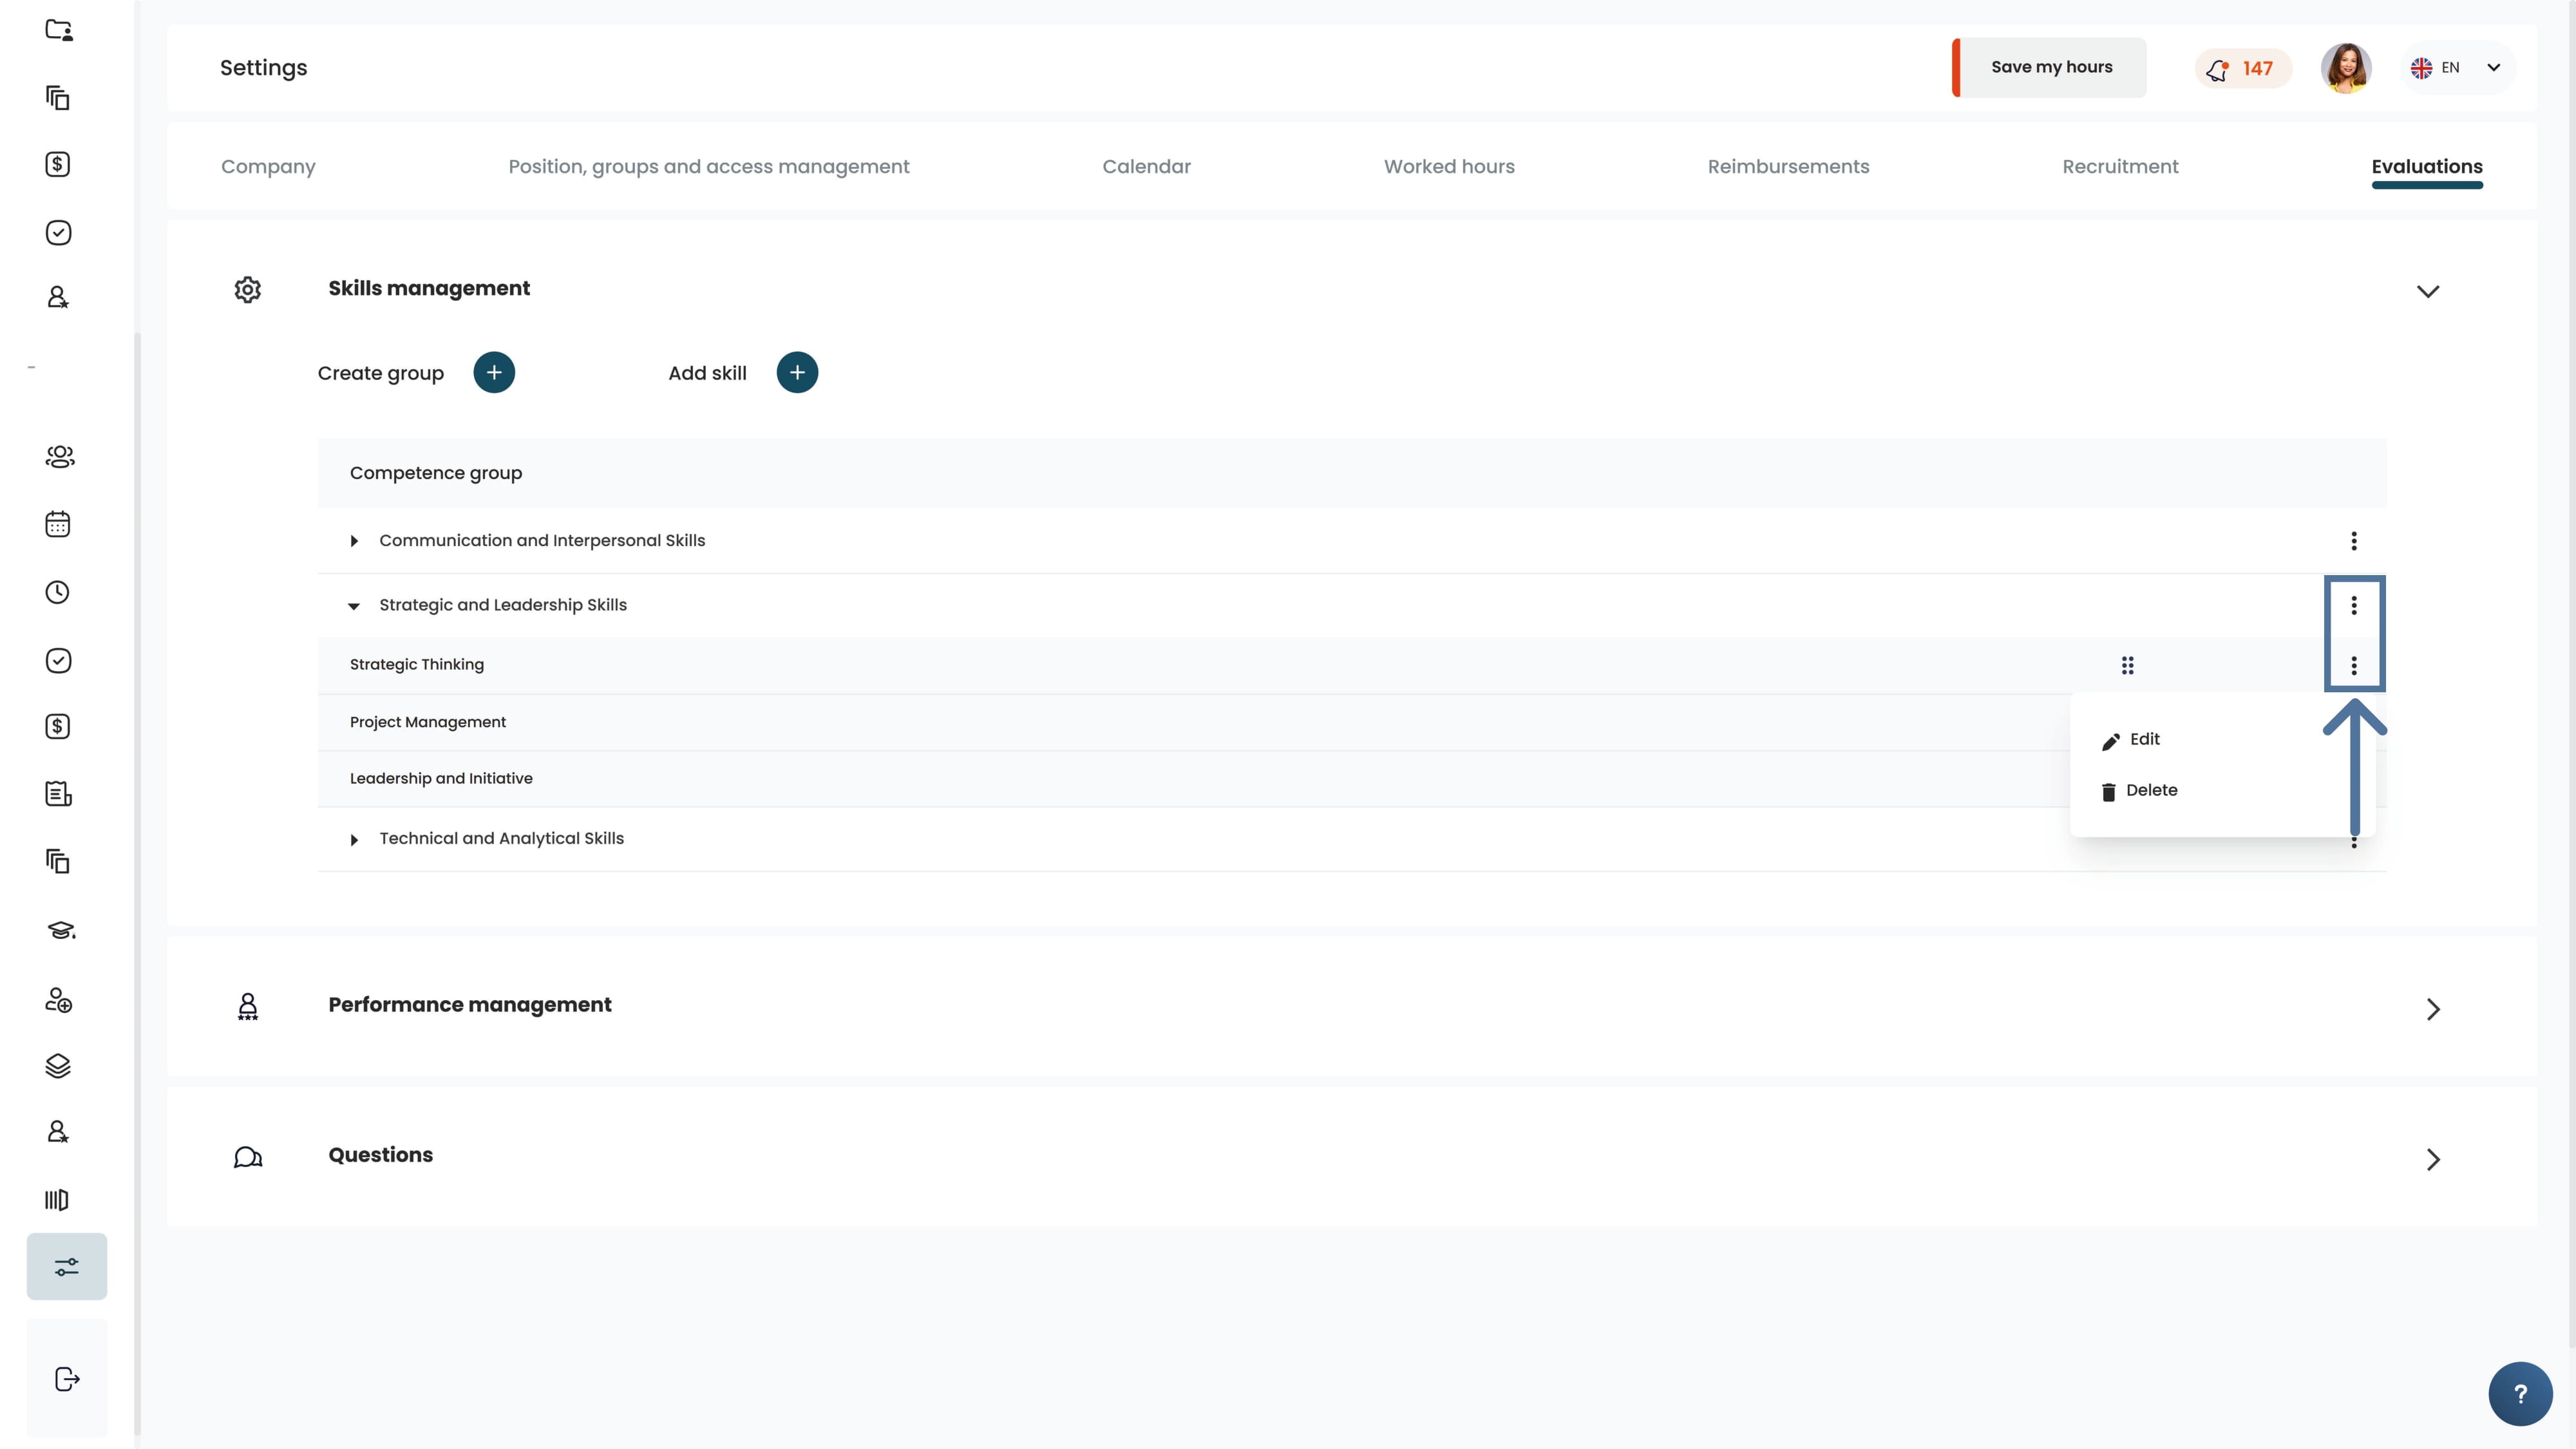Select the Evaluations tab

click(x=2427, y=167)
